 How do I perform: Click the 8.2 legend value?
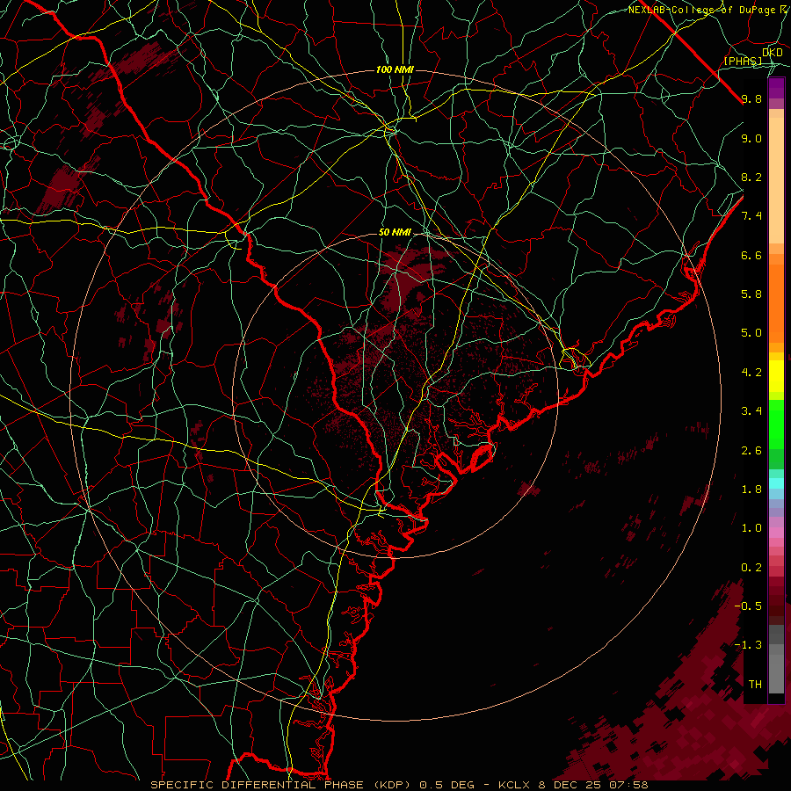click(751, 177)
